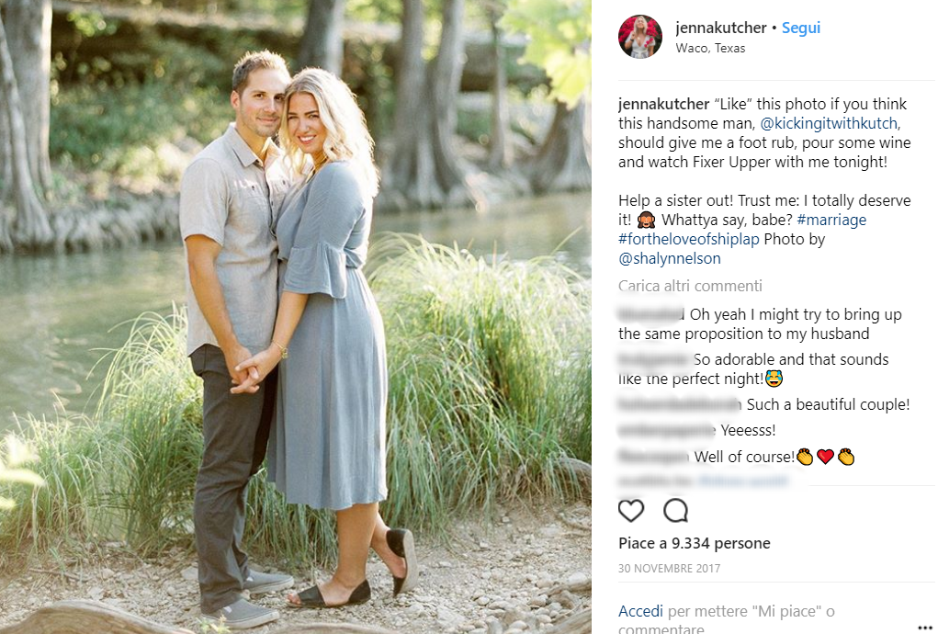The width and height of the screenshot is (938, 634).
Task: Open blurred commenter of 'Such a beautiful couple!'
Action: (679, 405)
